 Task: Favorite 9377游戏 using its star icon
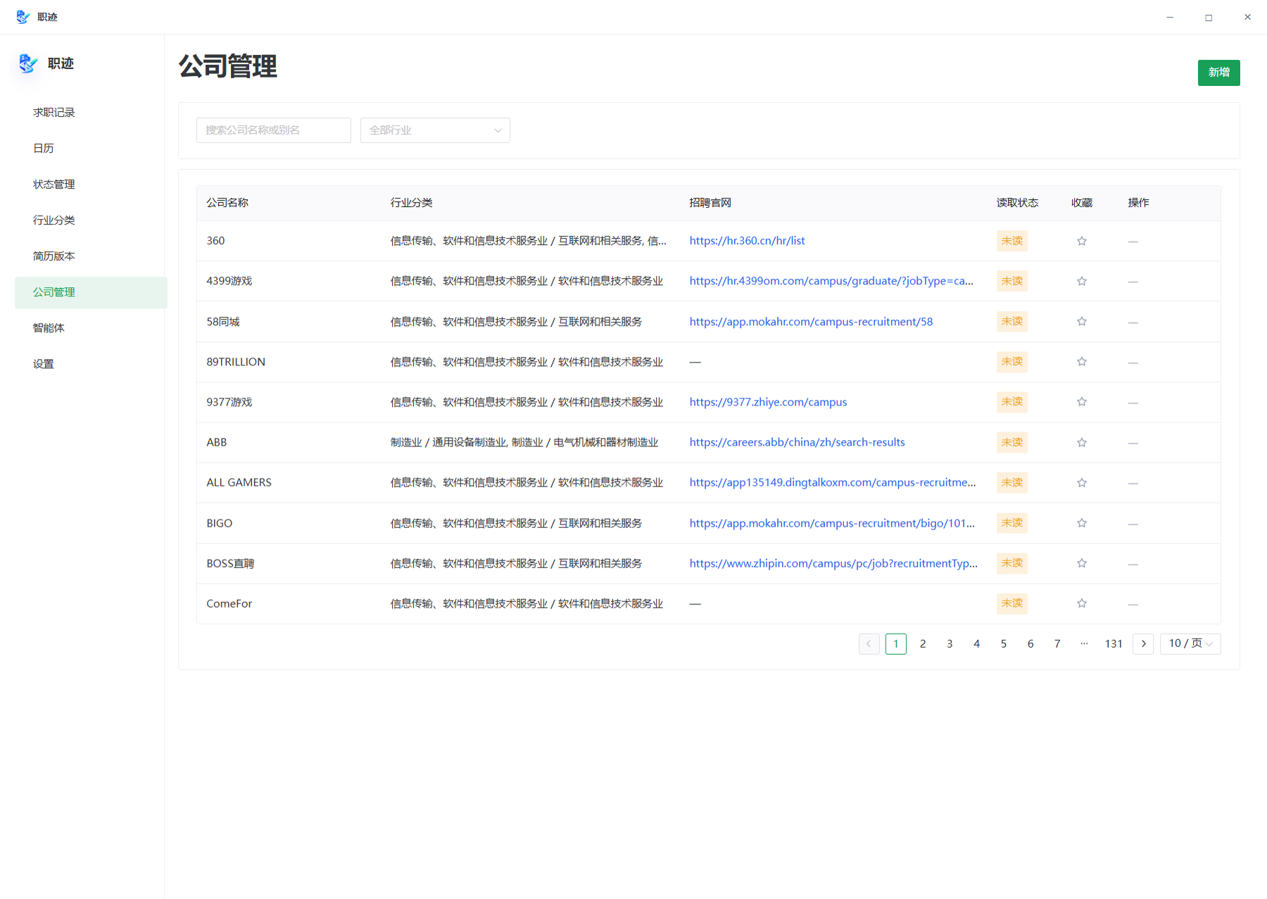click(x=1082, y=401)
